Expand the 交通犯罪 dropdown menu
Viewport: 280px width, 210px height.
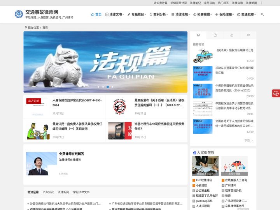[x=247, y=14]
